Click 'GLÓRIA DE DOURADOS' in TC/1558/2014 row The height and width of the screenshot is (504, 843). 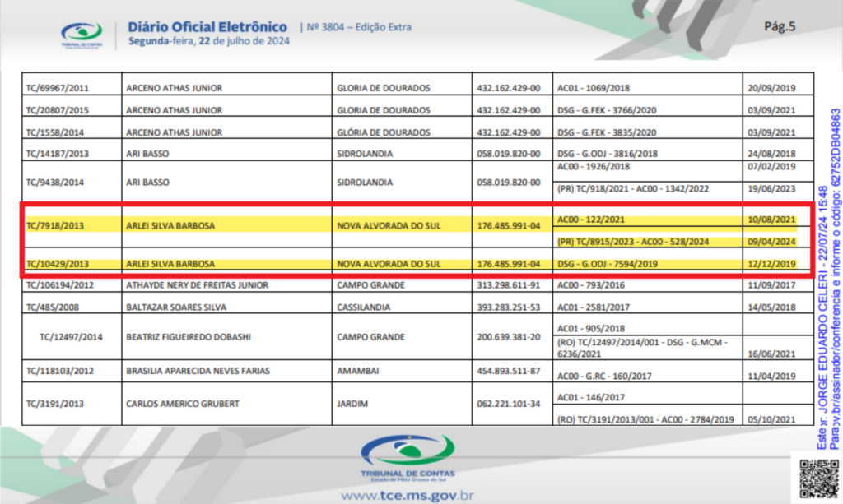384,132
